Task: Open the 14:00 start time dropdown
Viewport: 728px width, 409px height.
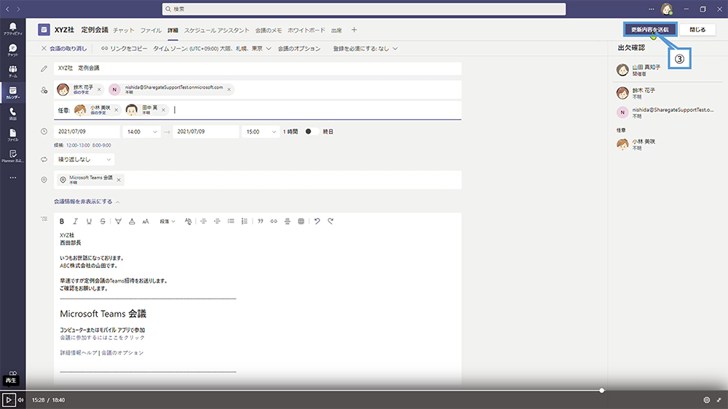Action: click(x=143, y=131)
